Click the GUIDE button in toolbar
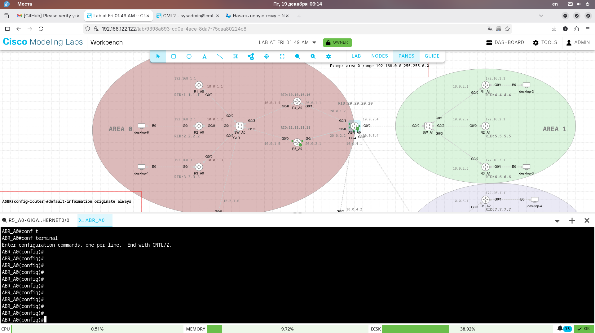Image resolution: width=595 pixels, height=333 pixels. pos(432,56)
